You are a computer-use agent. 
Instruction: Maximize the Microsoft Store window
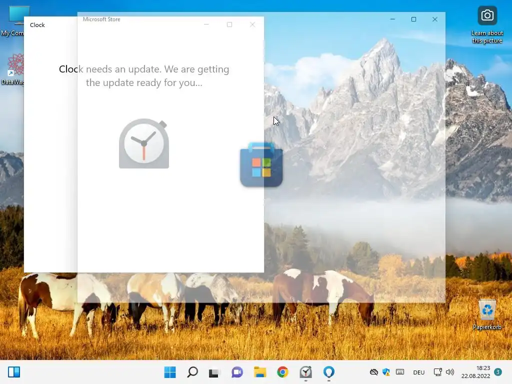click(x=413, y=19)
